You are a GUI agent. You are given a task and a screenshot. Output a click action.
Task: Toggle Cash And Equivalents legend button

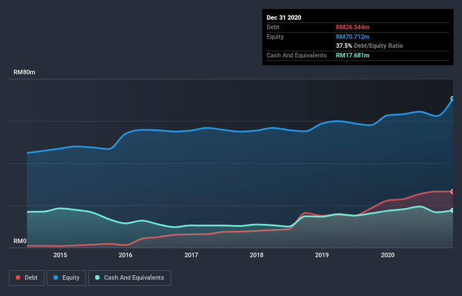click(x=129, y=277)
